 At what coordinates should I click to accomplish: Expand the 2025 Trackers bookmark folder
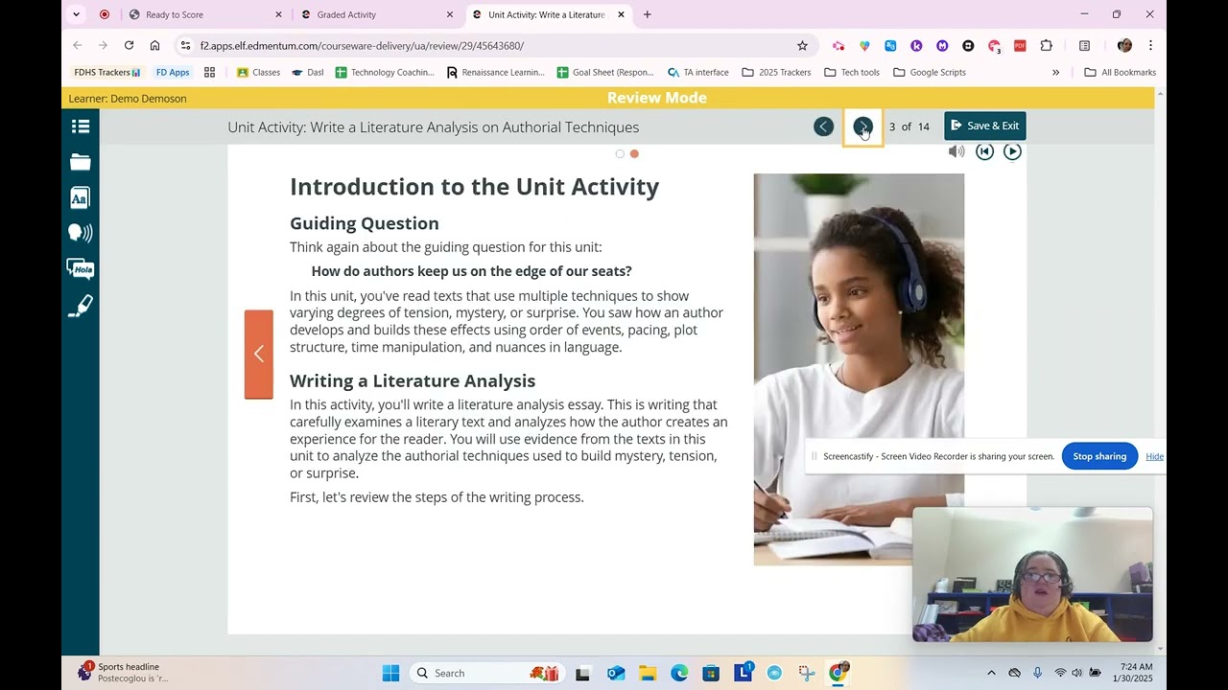776,72
